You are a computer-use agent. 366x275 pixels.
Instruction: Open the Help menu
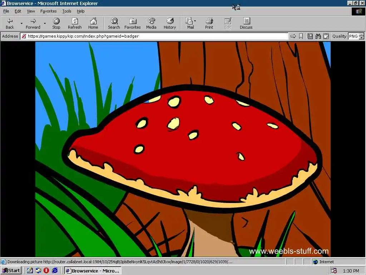click(80, 11)
